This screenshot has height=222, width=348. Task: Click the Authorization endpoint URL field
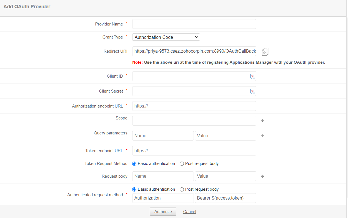click(194, 106)
